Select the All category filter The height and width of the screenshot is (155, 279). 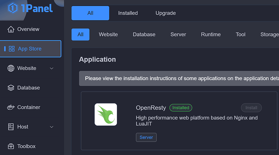80,35
